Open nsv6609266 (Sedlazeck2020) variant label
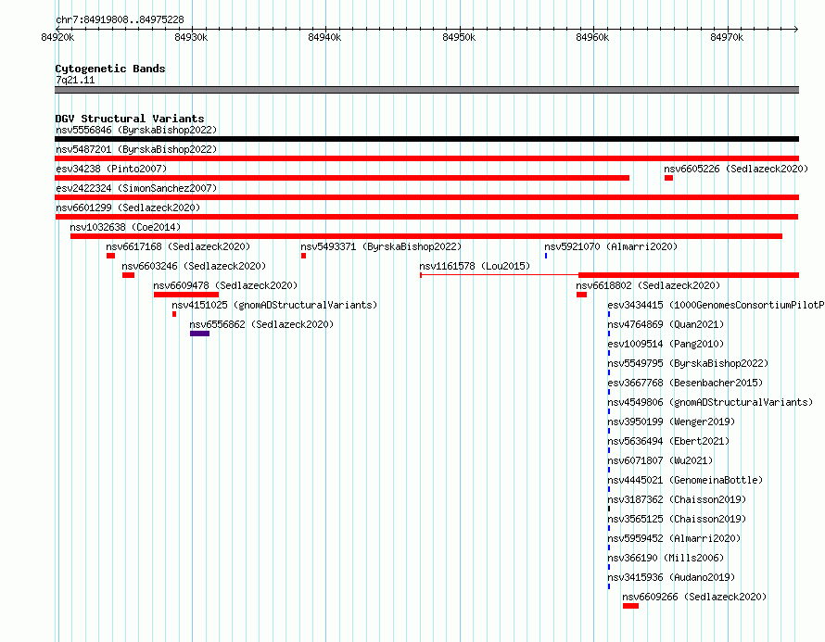The width and height of the screenshot is (825, 642). pyautogui.click(x=694, y=597)
